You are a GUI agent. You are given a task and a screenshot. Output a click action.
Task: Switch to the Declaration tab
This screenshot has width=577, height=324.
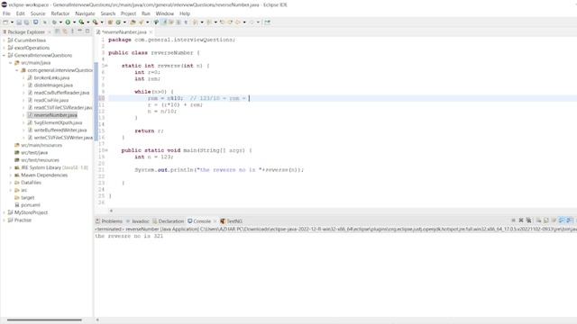pyautogui.click(x=169, y=221)
